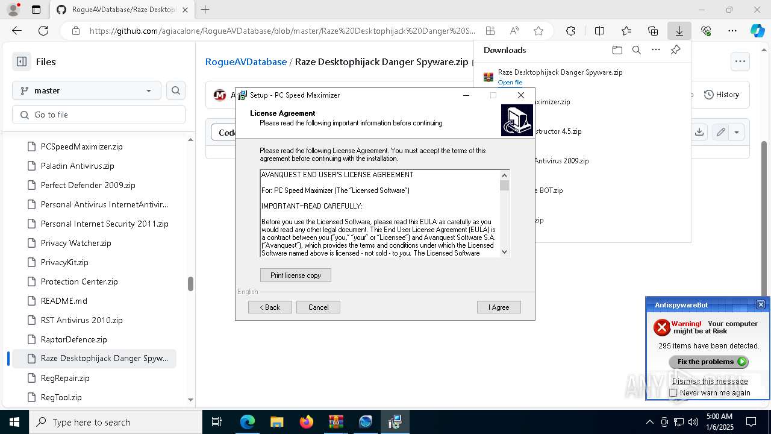Click Cancel in PC Speed Maximizer setup

[318, 307]
